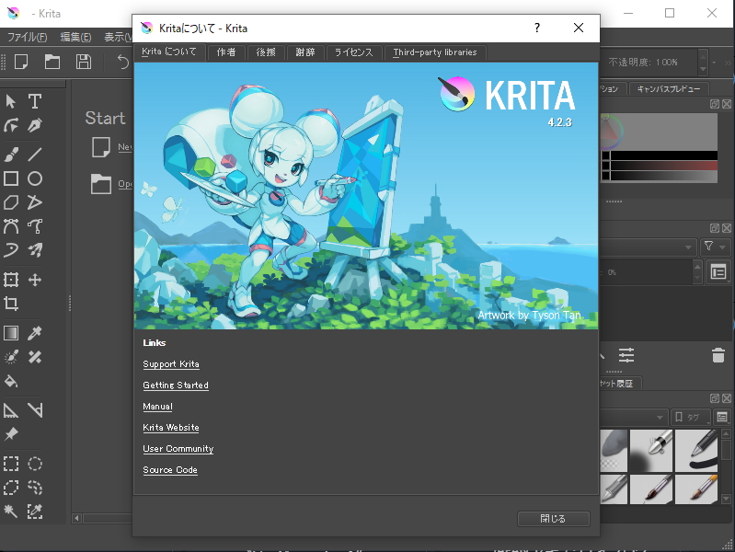Open the User Community link

[178, 448]
